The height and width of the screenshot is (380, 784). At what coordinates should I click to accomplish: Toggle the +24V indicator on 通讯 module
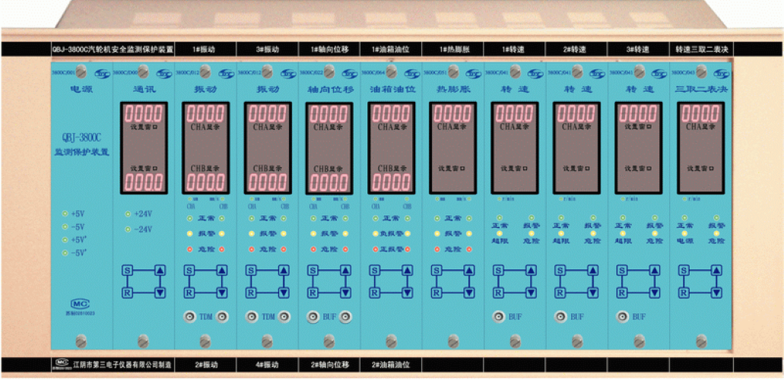128,214
